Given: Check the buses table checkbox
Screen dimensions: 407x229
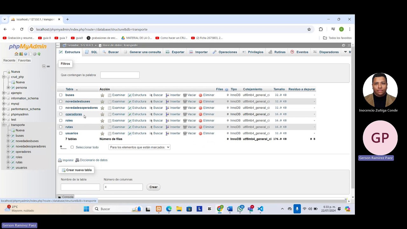Looking at the screenshot, I should pos(61,95).
